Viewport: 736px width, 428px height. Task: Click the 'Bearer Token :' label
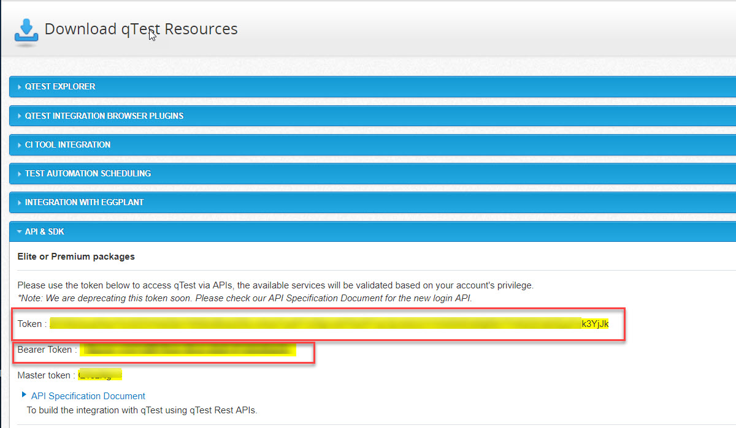[47, 350]
